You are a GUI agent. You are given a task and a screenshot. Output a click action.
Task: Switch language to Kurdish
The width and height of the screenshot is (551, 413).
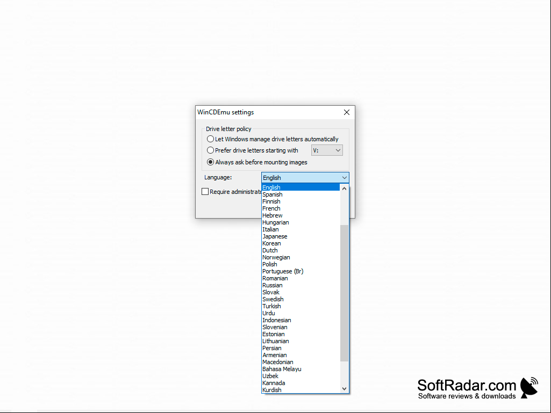point(301,390)
